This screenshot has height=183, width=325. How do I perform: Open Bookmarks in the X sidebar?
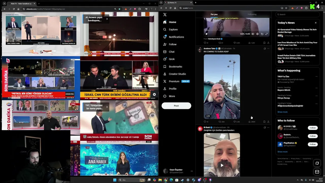tap(173, 67)
